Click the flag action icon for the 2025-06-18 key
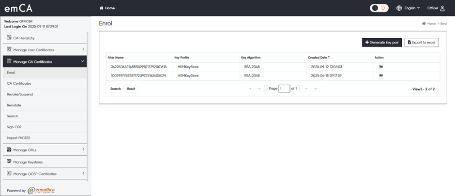455x196 pixels. (x=381, y=76)
